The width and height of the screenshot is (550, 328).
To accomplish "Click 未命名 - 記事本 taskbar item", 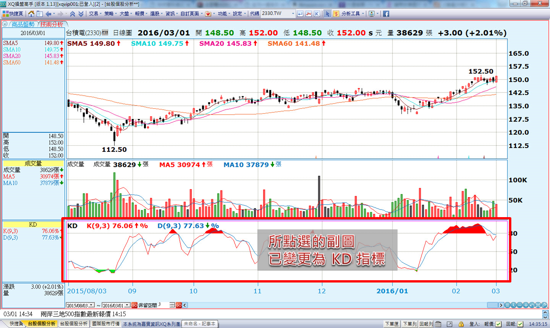I will pyautogui.click(x=200, y=324).
